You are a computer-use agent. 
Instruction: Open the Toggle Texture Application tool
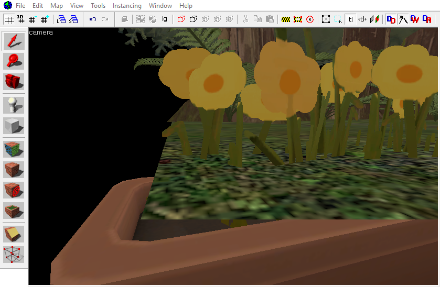[14, 149]
